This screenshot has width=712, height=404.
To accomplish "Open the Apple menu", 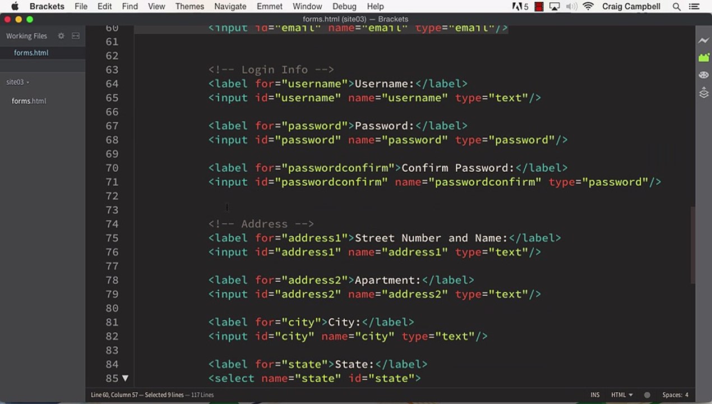I will coord(15,7).
